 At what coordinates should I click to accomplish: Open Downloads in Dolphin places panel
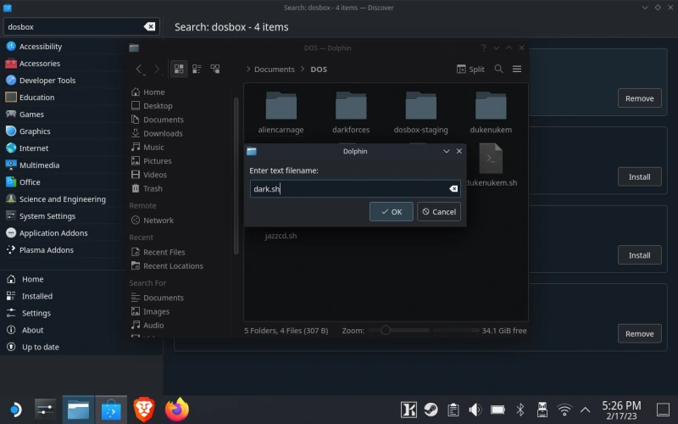[162, 133]
